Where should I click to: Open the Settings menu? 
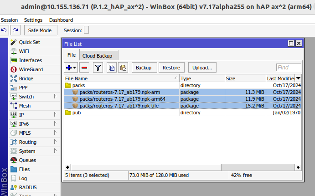tap(33, 20)
